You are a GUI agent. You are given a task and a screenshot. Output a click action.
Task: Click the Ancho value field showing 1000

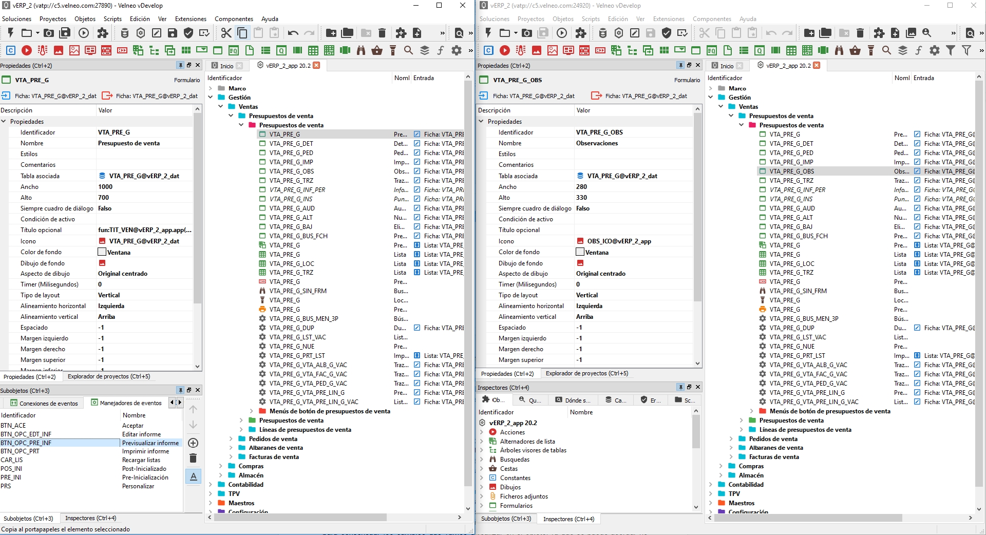(144, 187)
